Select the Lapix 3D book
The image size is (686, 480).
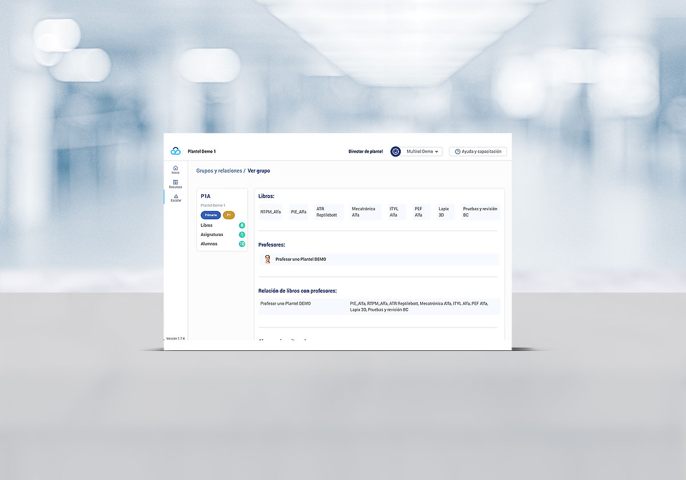445,212
